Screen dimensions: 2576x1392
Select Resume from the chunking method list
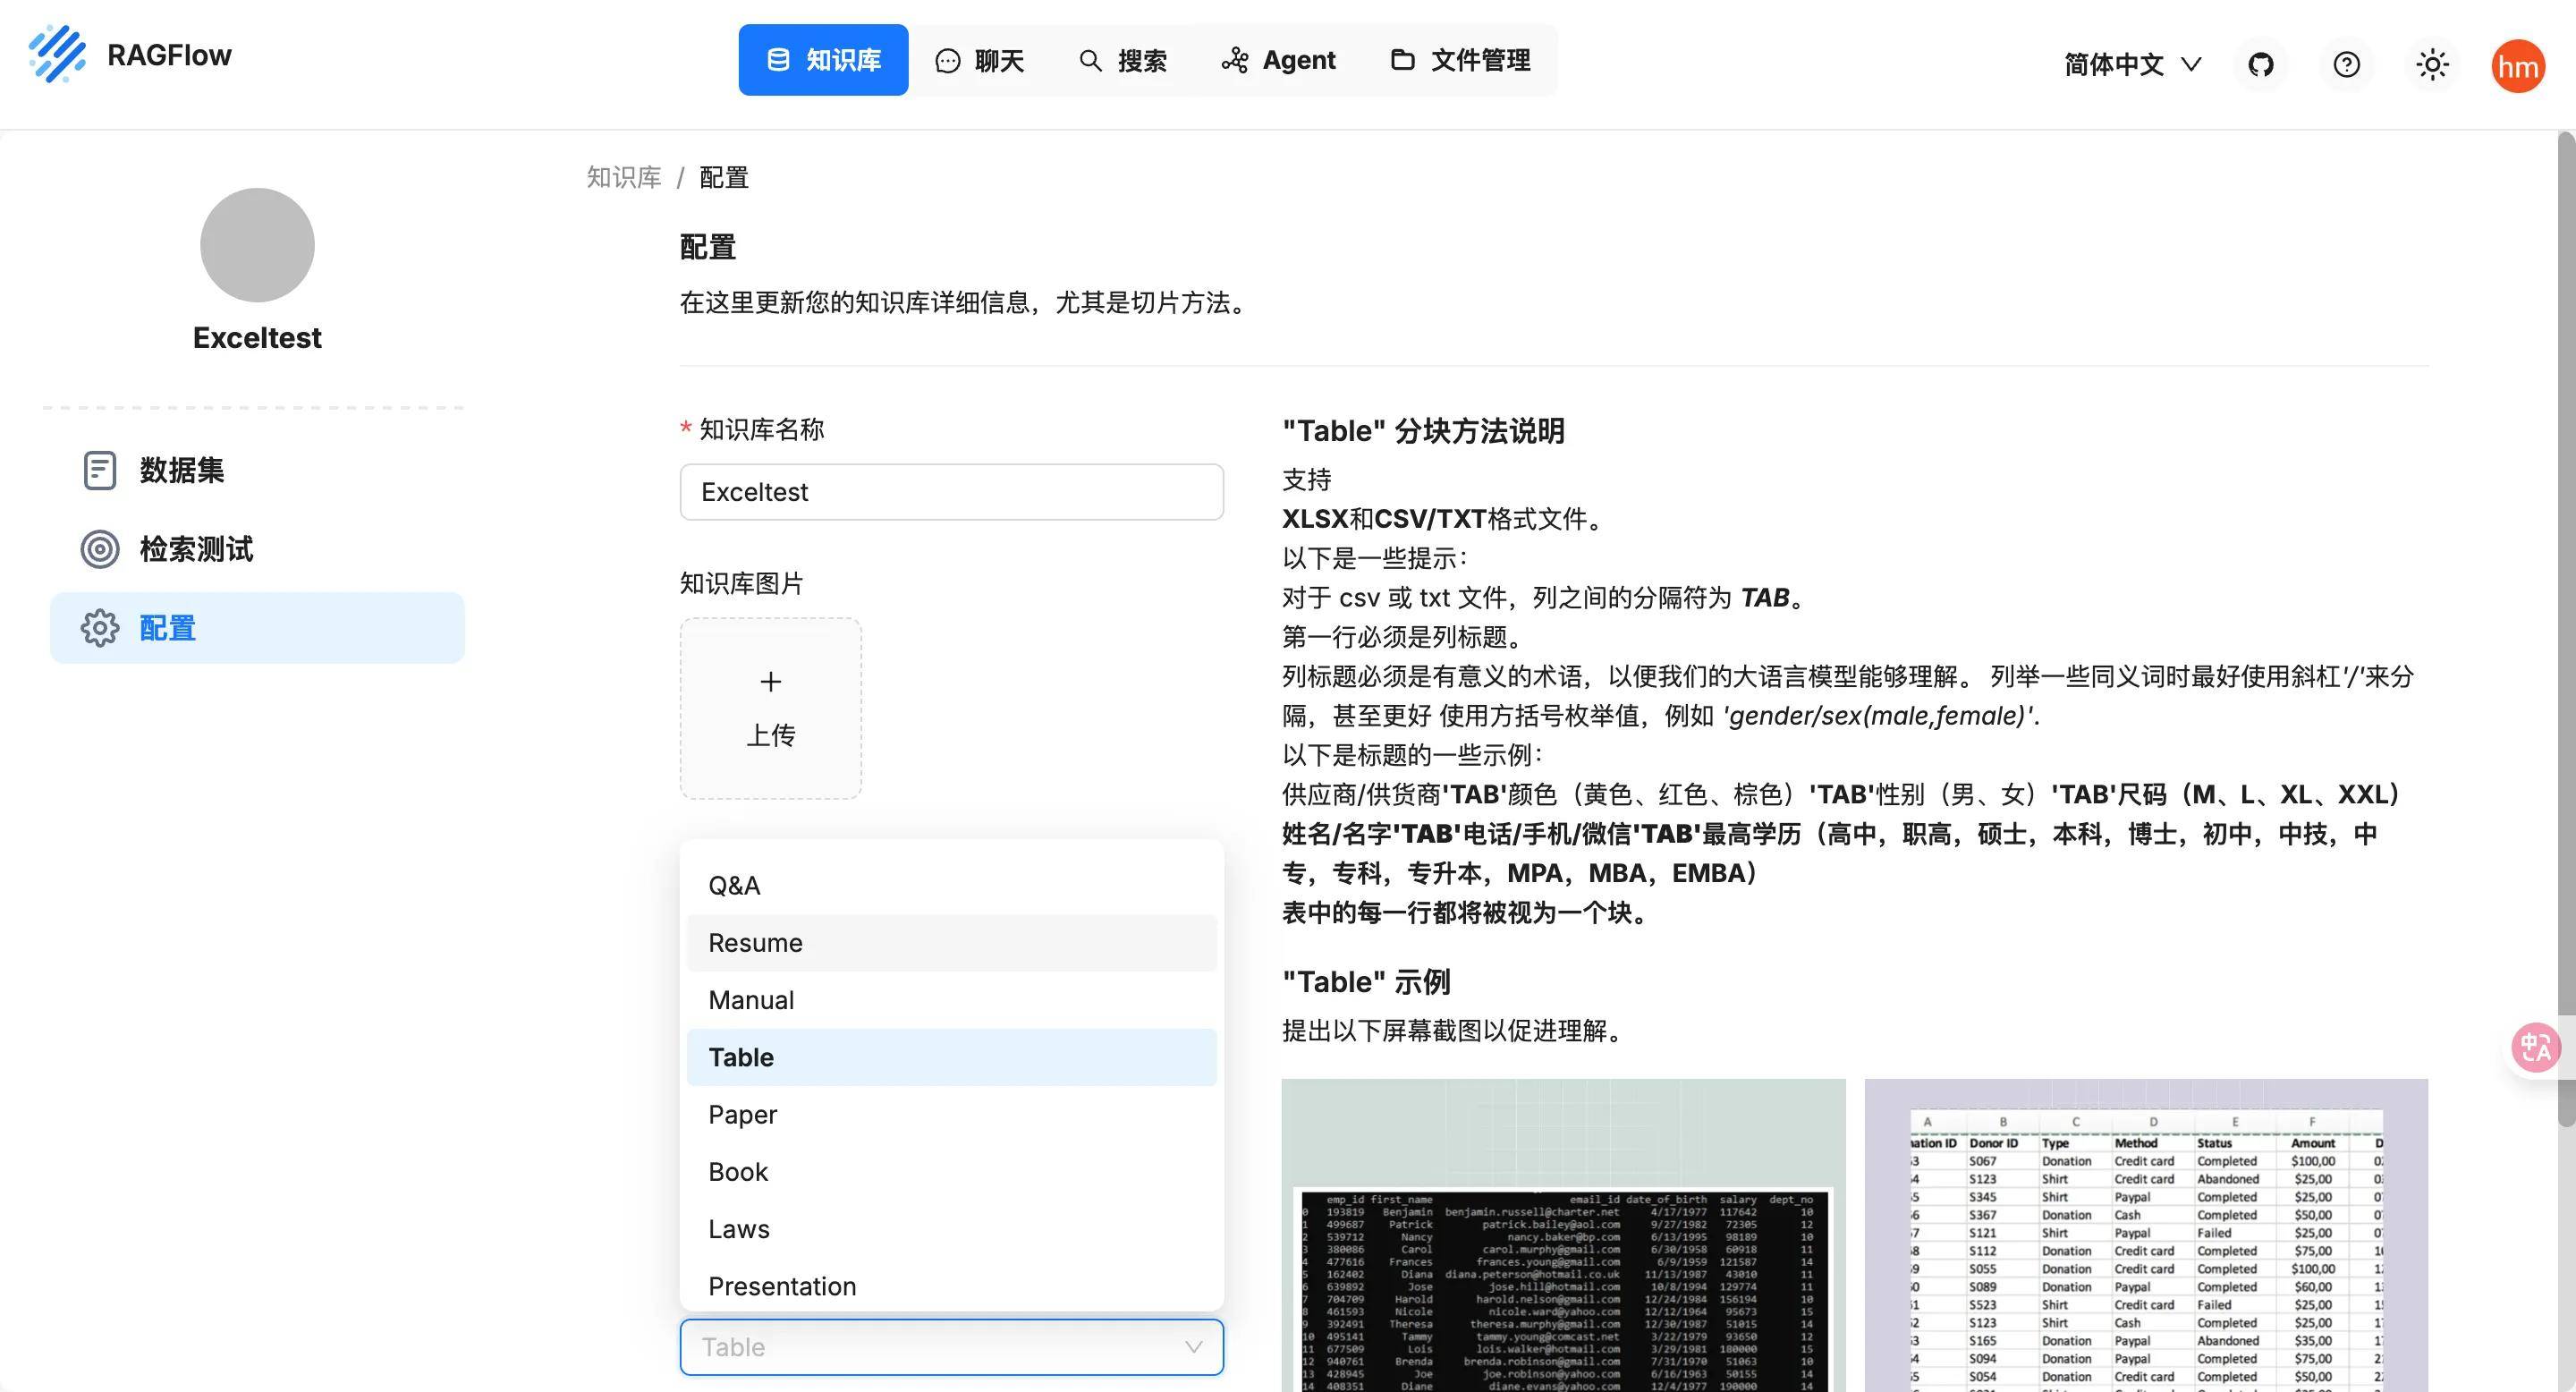click(755, 942)
